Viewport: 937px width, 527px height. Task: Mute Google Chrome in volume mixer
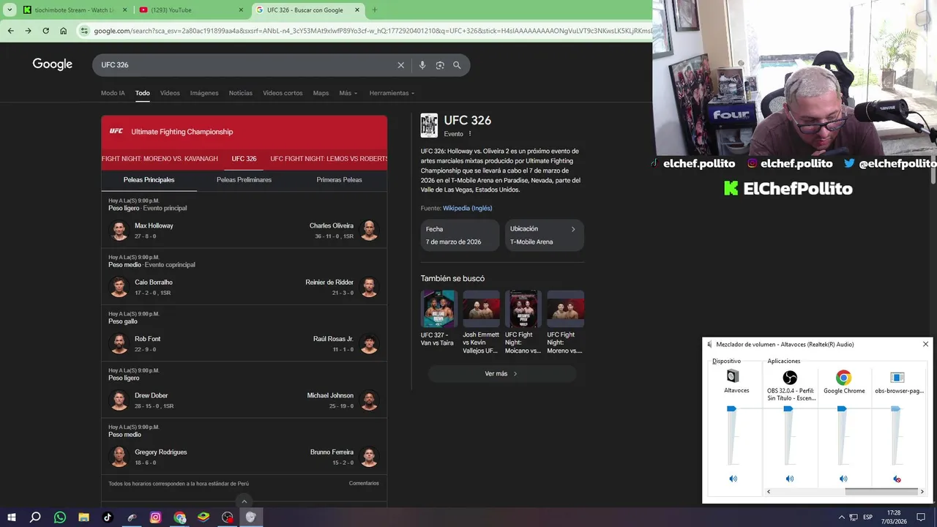(x=843, y=479)
